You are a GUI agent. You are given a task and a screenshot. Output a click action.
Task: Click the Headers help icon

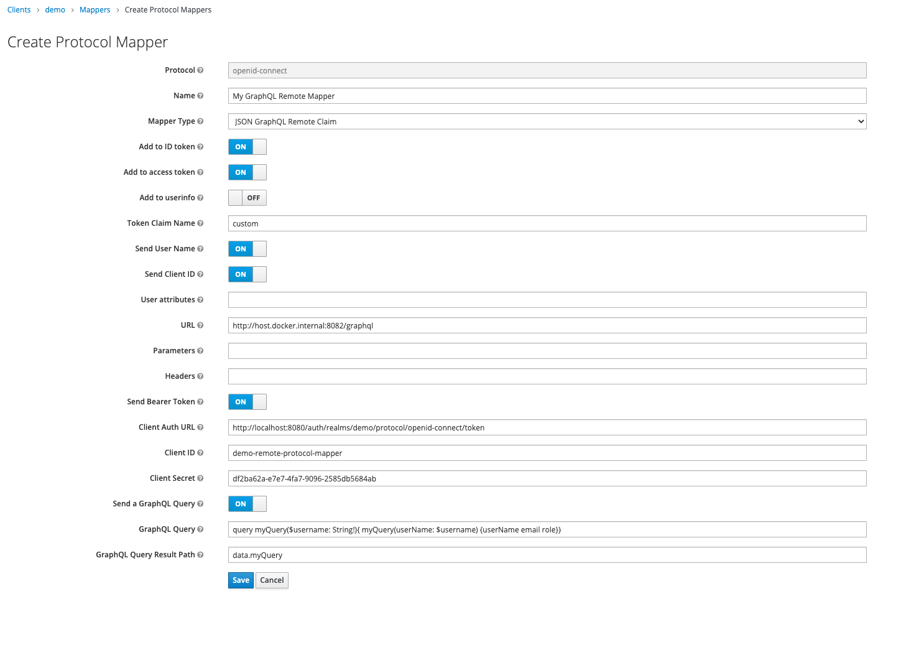pyautogui.click(x=200, y=376)
